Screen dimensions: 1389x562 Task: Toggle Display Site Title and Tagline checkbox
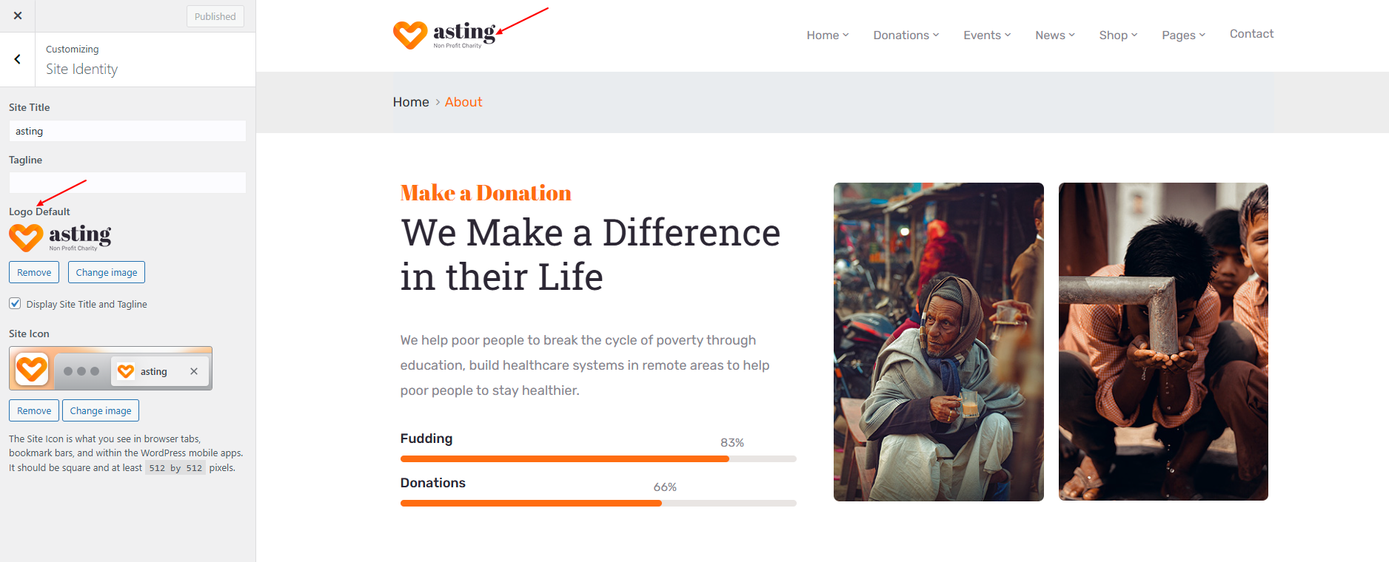coord(15,303)
